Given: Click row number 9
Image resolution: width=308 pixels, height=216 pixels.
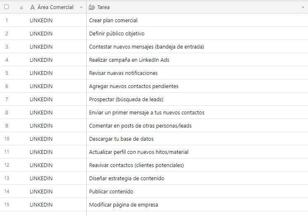Looking at the screenshot, I should 7,125.
